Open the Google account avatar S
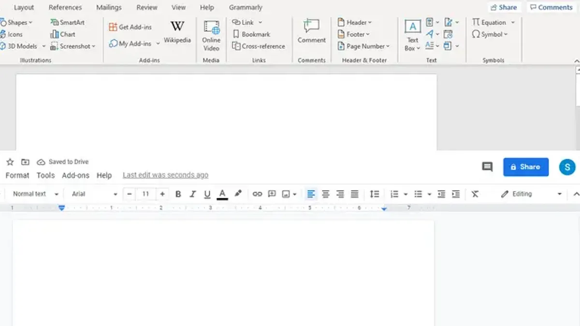This screenshot has height=326, width=580. pyautogui.click(x=567, y=167)
